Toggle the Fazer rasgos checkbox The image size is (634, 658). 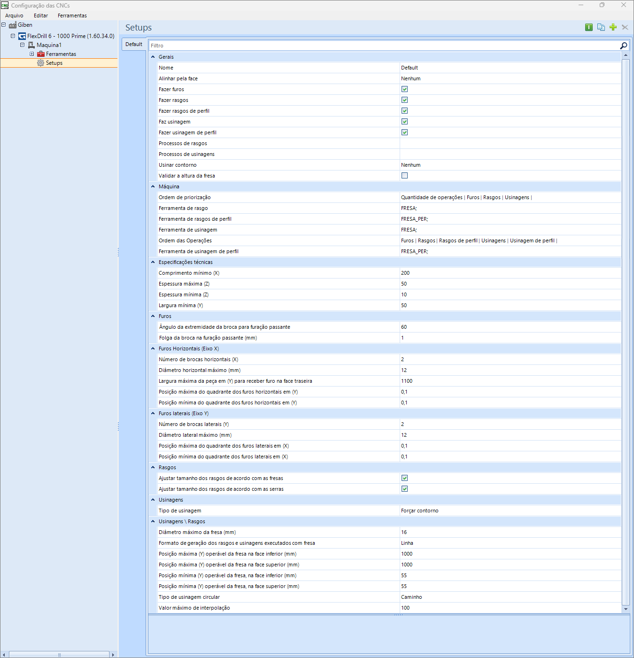[x=404, y=100]
